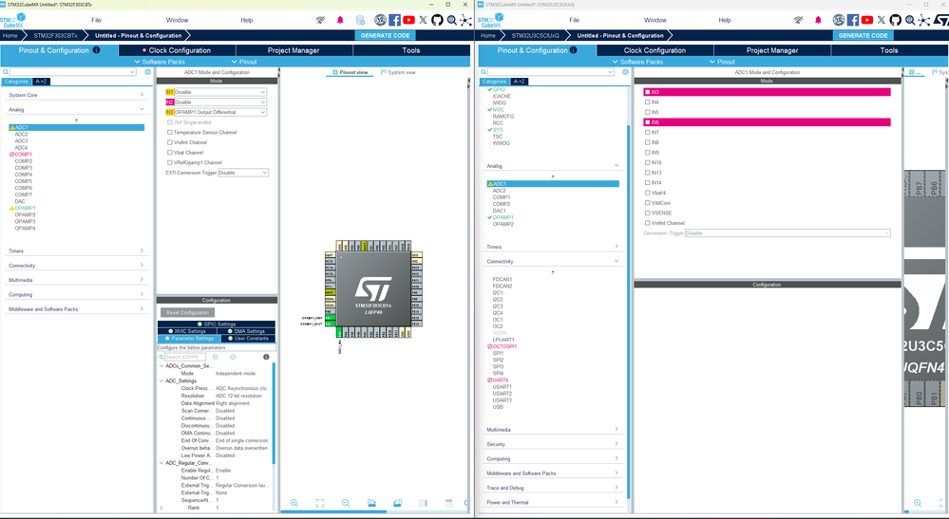Switch to Project Manager tab in right window
Image resolution: width=949 pixels, height=519 pixels.
[771, 50]
